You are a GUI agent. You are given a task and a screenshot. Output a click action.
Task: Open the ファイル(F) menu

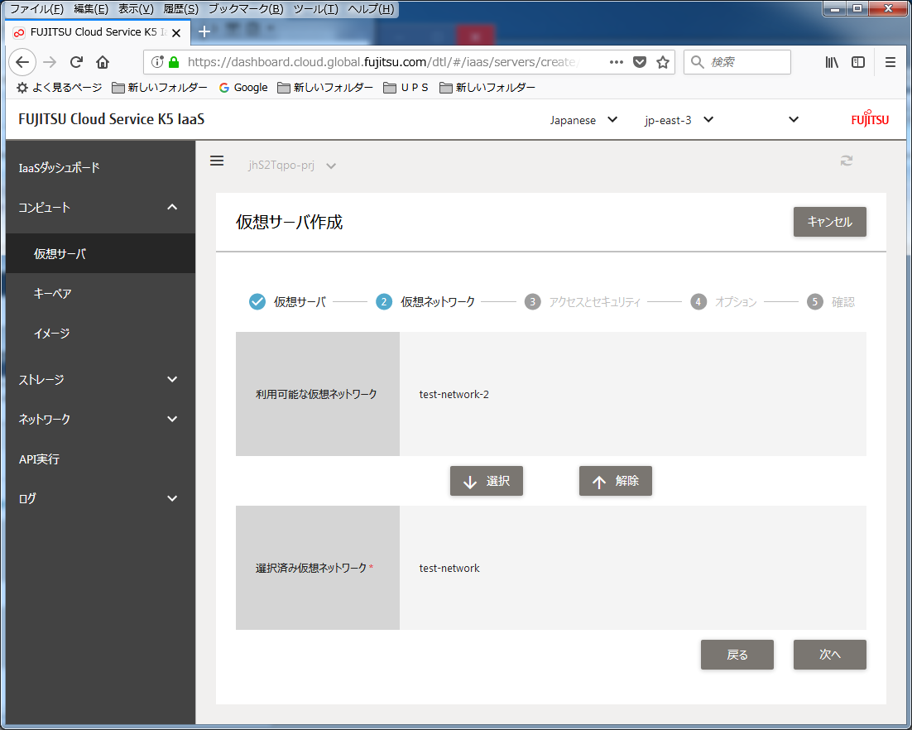pos(37,9)
